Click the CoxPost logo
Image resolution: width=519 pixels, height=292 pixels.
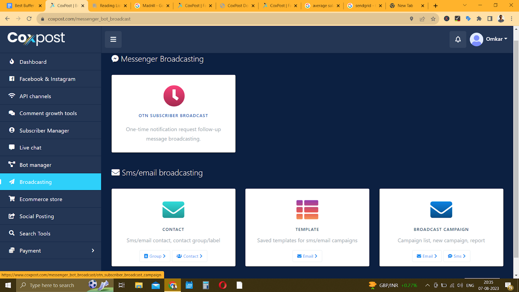pyautogui.click(x=36, y=38)
